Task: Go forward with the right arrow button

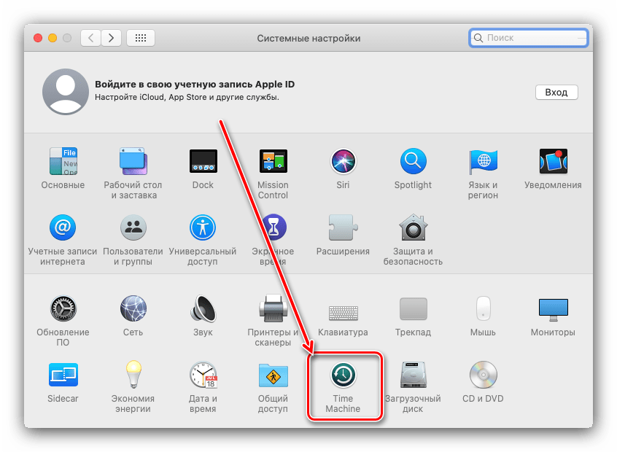Action: [x=112, y=38]
